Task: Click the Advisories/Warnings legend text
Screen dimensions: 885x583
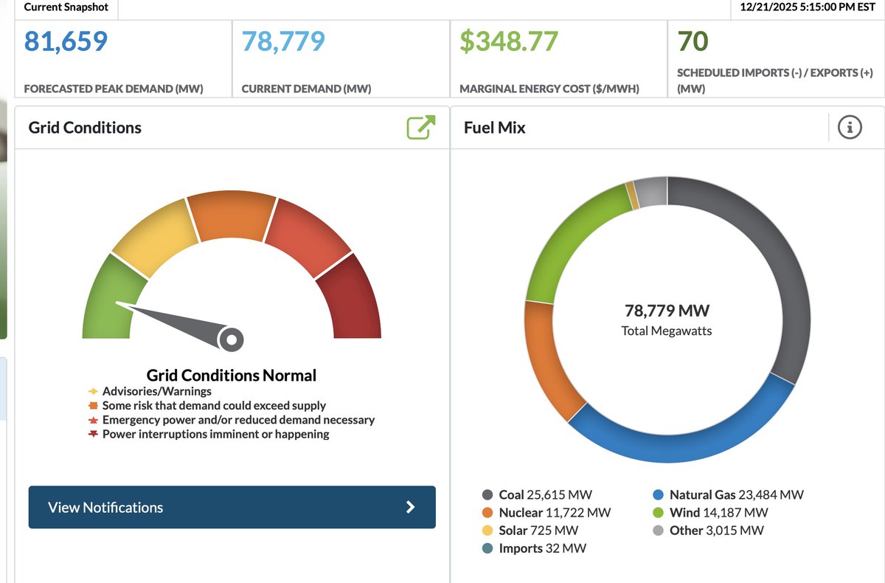Action: pyautogui.click(x=157, y=392)
